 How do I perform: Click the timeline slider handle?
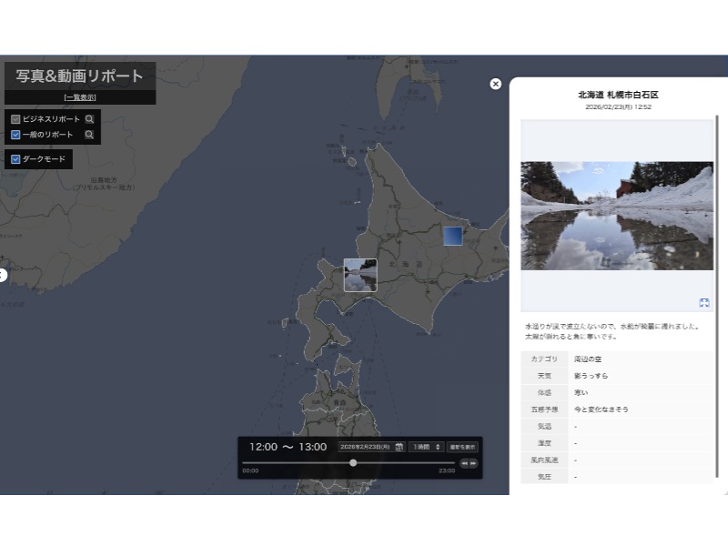click(x=353, y=463)
